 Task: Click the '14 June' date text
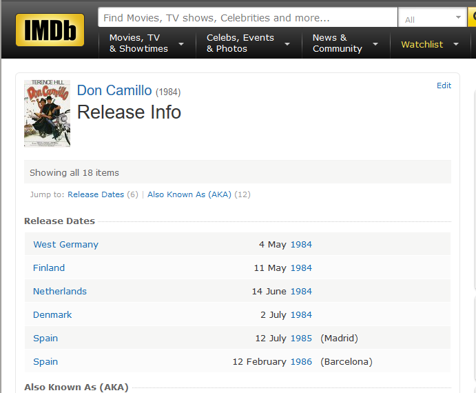pos(269,291)
